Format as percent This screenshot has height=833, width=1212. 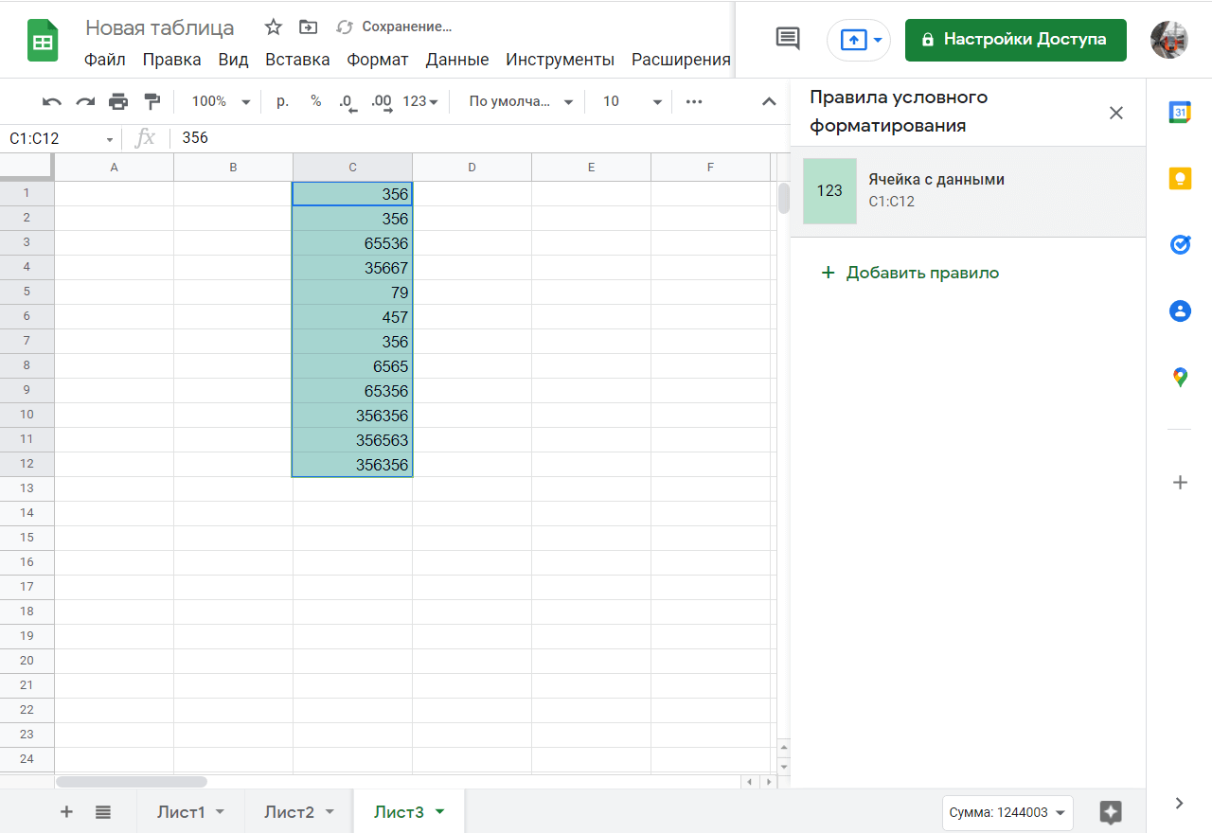[315, 101]
